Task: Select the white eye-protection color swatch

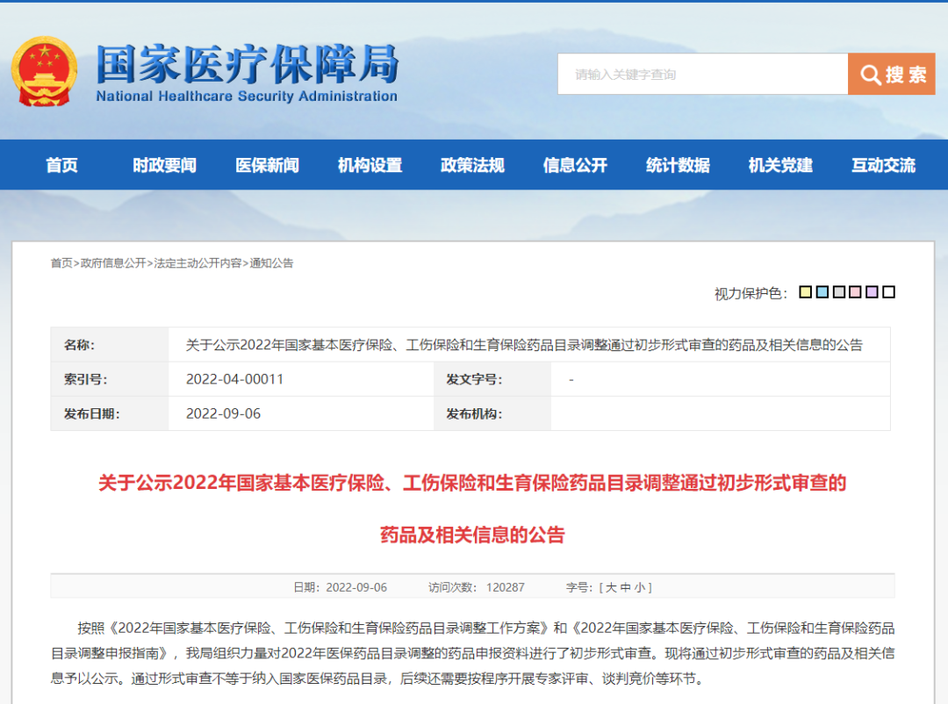Action: [888, 292]
